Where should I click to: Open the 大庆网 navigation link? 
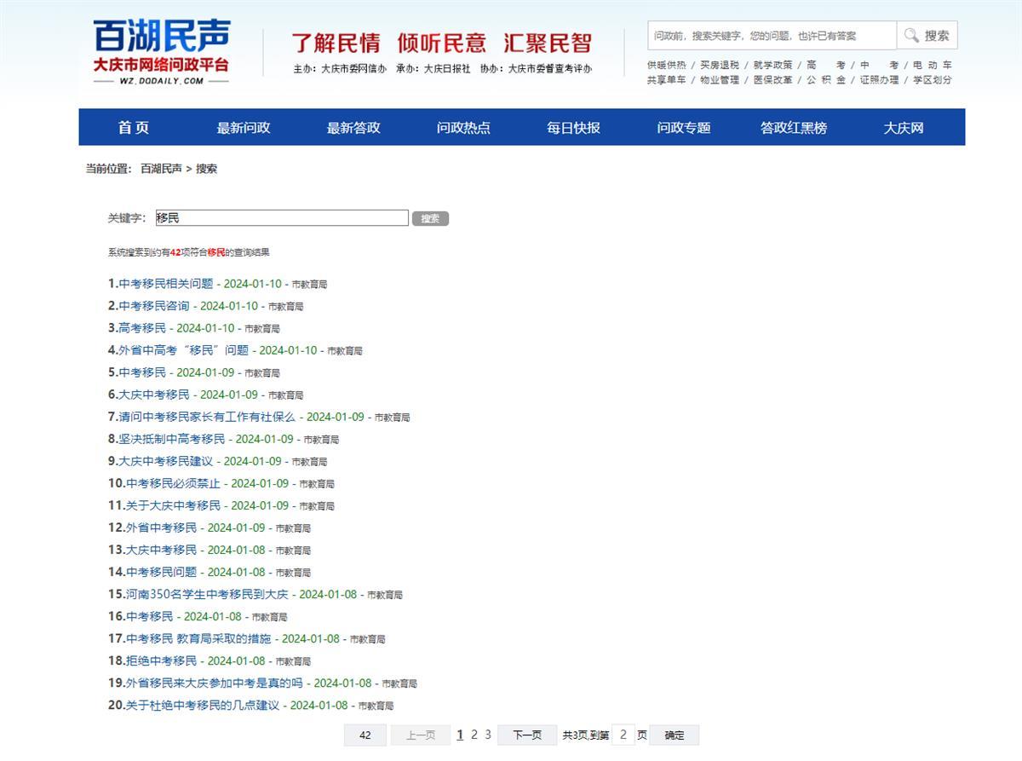click(904, 128)
